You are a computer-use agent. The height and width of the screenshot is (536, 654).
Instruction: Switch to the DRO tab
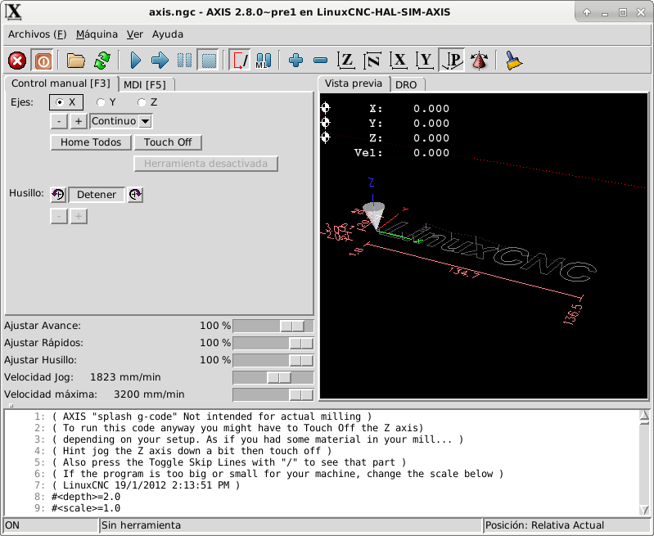tap(406, 84)
